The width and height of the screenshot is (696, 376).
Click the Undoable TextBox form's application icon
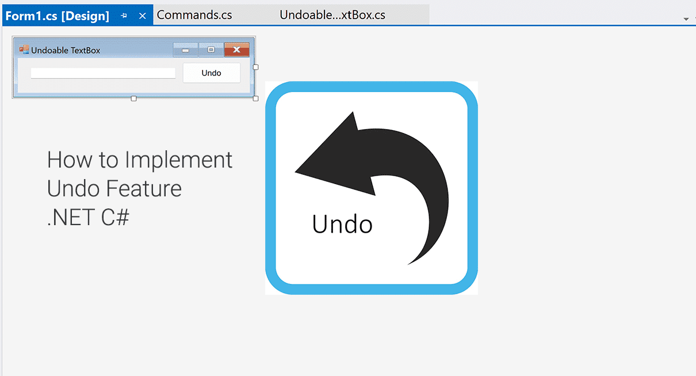[x=24, y=50]
